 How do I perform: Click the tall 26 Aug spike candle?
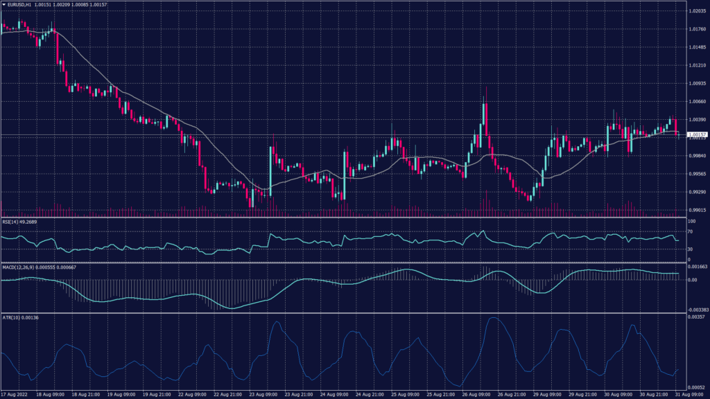tap(485, 118)
